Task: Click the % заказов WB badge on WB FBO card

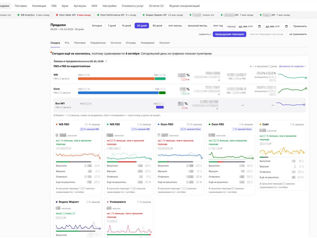Action: tap(90, 129)
